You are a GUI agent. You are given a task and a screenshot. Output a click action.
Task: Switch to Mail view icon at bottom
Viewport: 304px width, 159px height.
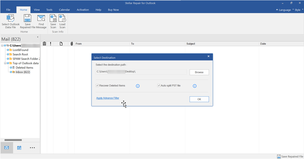point(6,148)
